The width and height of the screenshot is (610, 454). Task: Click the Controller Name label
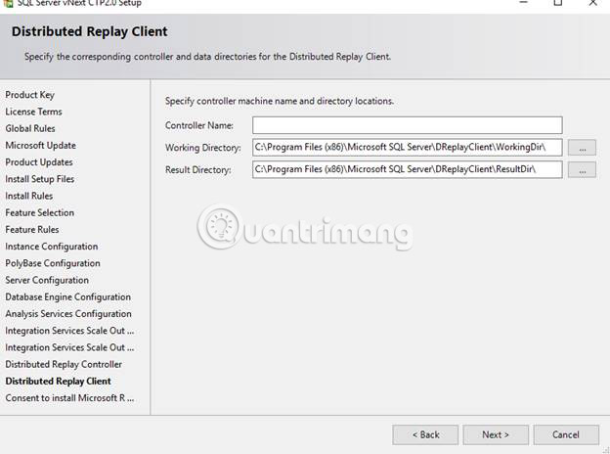pos(199,125)
